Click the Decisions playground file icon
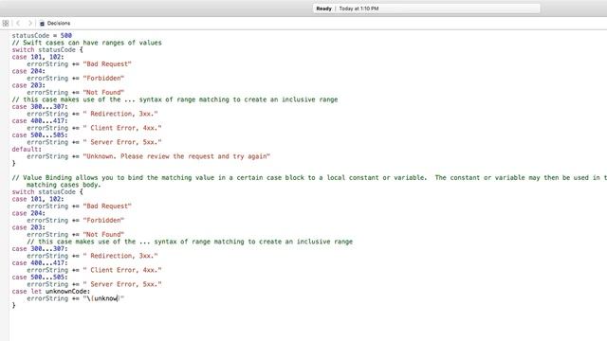Image resolution: width=607 pixels, height=341 pixels. point(42,24)
